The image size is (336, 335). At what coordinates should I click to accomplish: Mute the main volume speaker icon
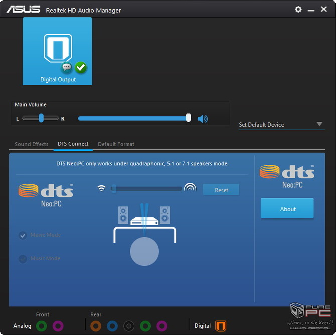[203, 119]
